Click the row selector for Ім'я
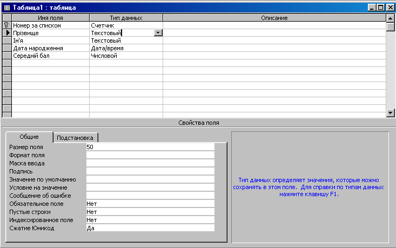The height and width of the screenshot is (248, 396). [7, 41]
